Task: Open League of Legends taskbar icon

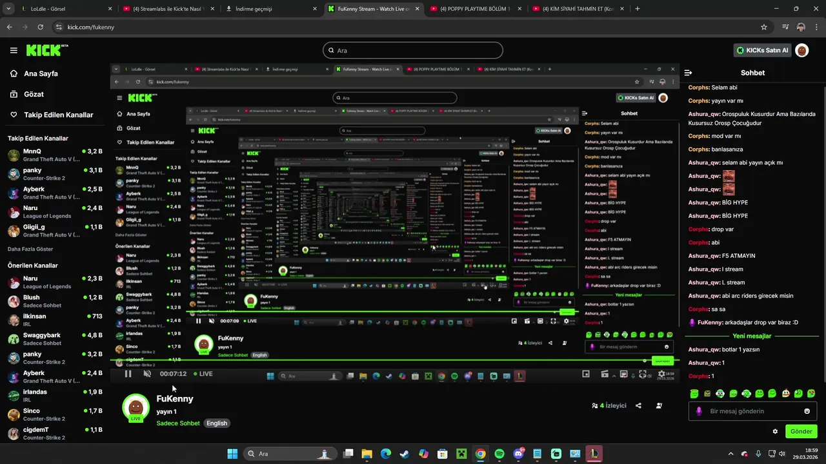Action: pyautogui.click(x=594, y=454)
